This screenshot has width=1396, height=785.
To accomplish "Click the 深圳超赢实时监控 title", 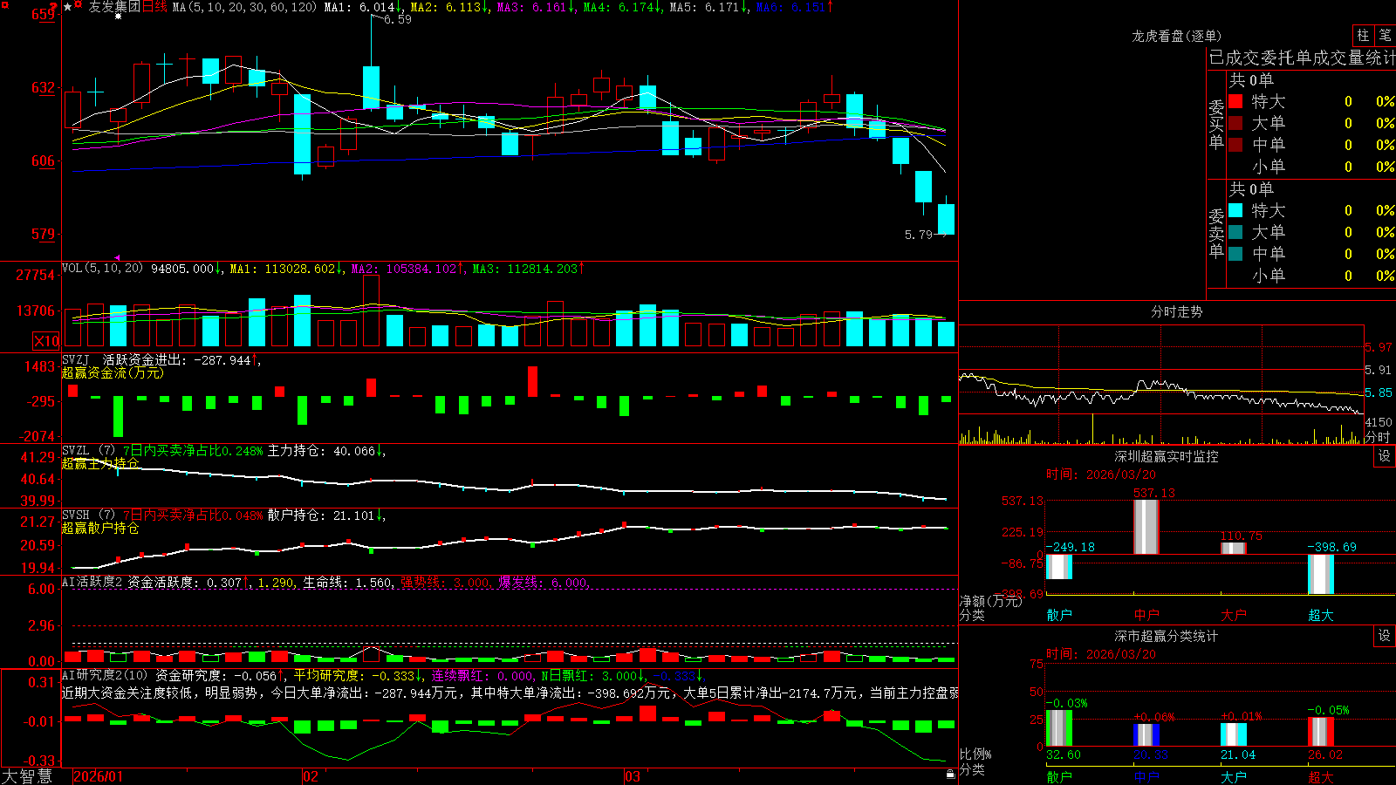I will tap(1167, 456).
